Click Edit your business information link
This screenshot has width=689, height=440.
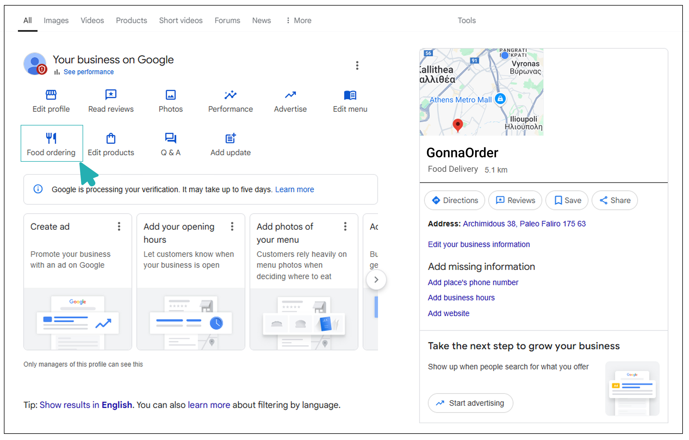[479, 244]
